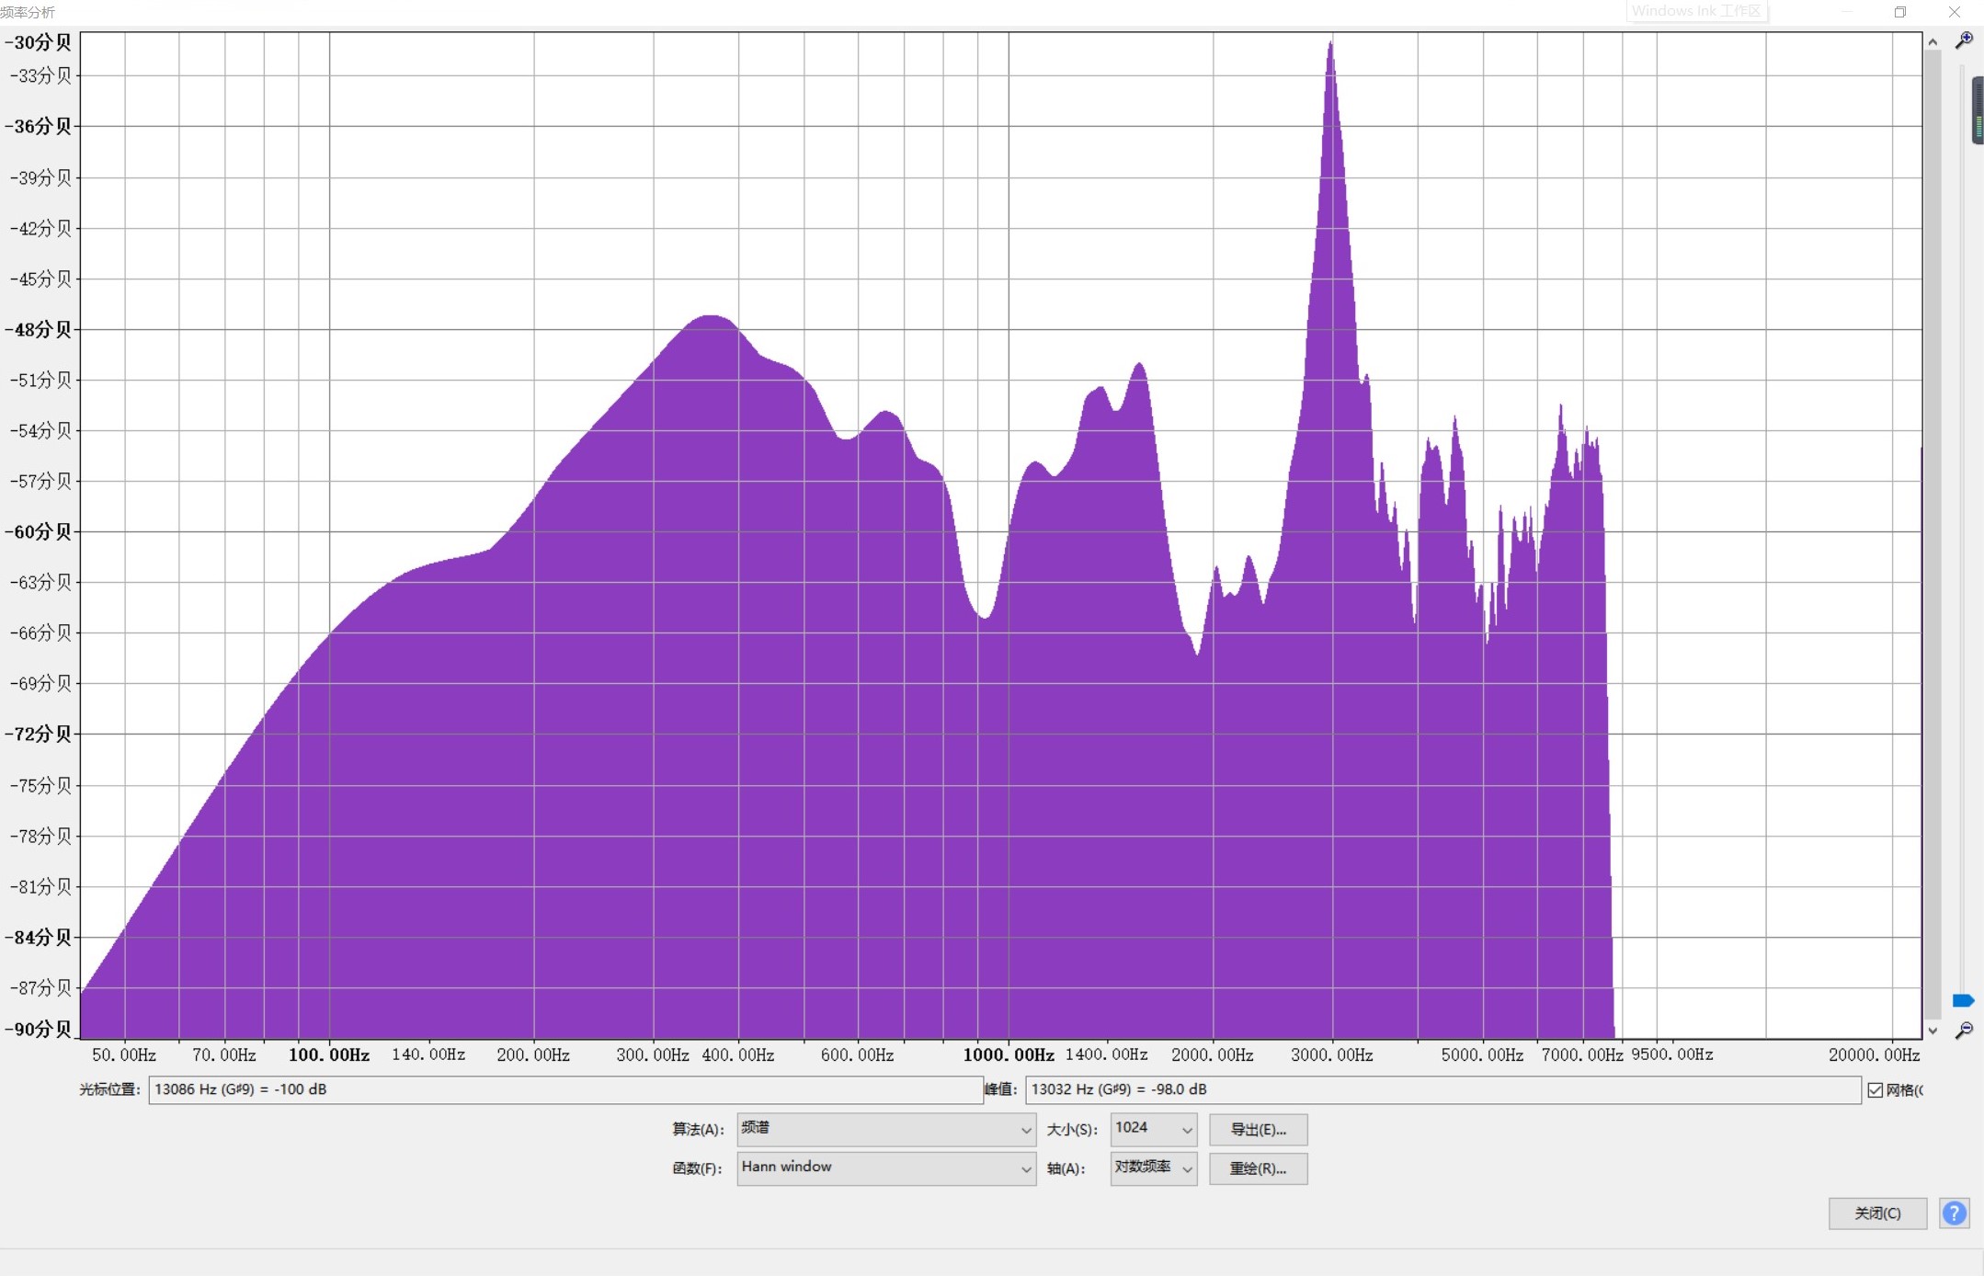Image resolution: width=1984 pixels, height=1276 pixels.
Task: Click the 光标位置 cursor position field
Action: (564, 1089)
